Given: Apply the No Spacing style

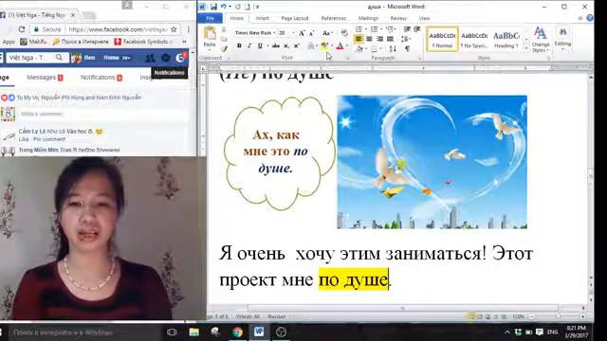Looking at the screenshot, I should (474, 39).
